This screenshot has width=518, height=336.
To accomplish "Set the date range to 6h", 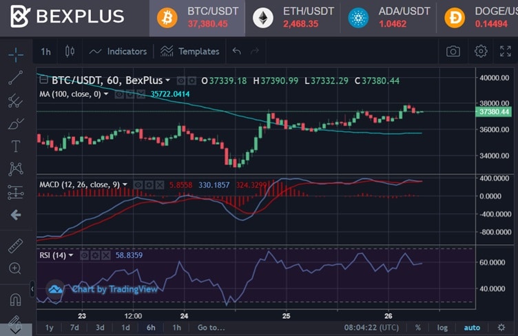I will tap(151, 328).
